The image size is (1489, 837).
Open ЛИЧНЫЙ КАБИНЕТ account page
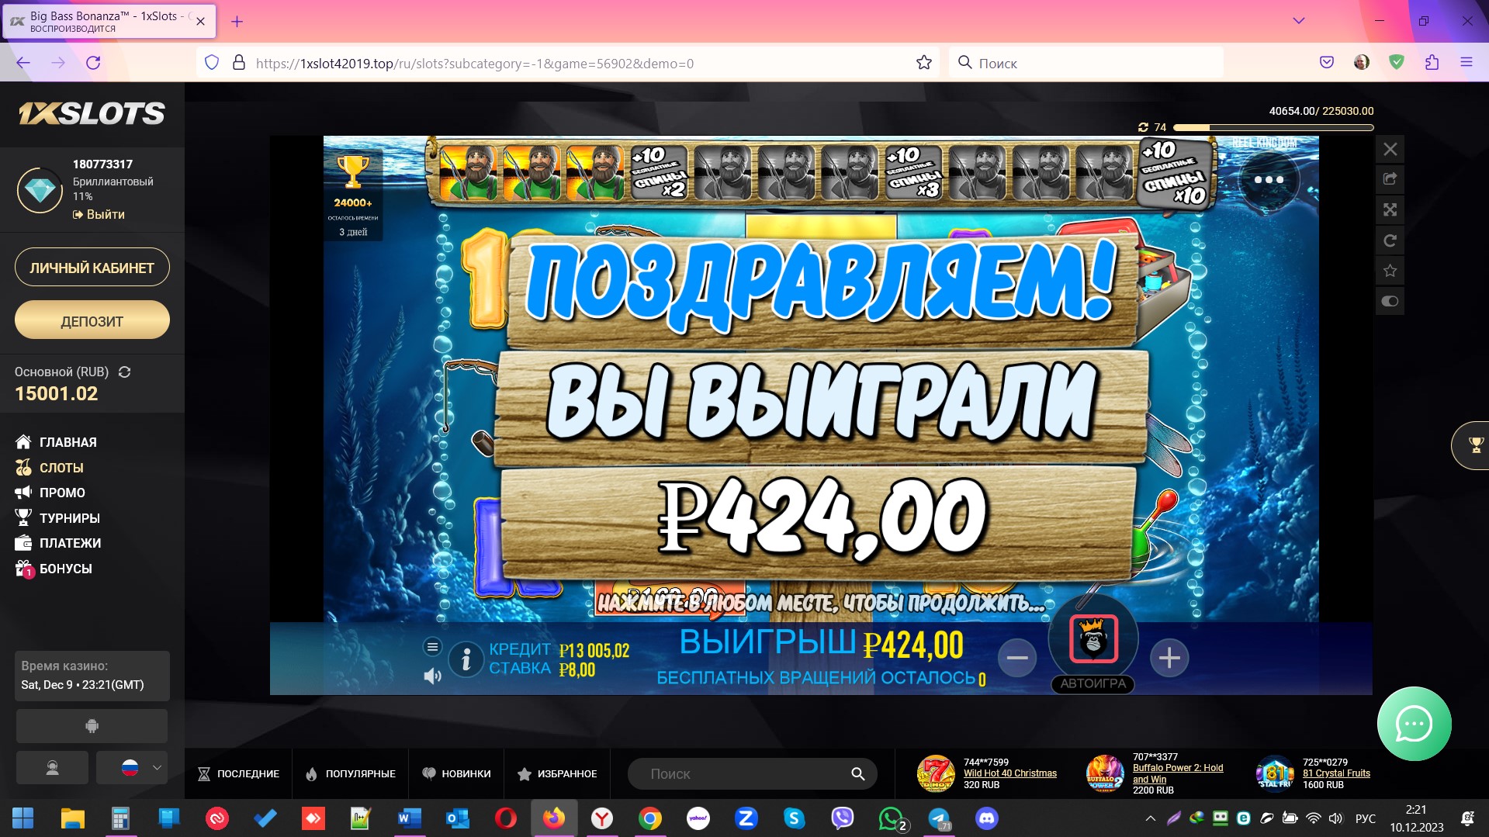pos(92,268)
